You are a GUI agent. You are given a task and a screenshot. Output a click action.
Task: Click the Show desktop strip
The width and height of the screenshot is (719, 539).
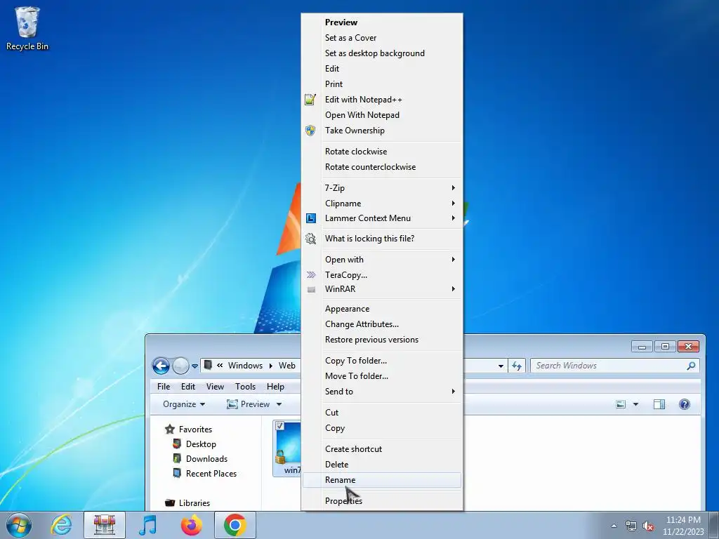click(714, 525)
